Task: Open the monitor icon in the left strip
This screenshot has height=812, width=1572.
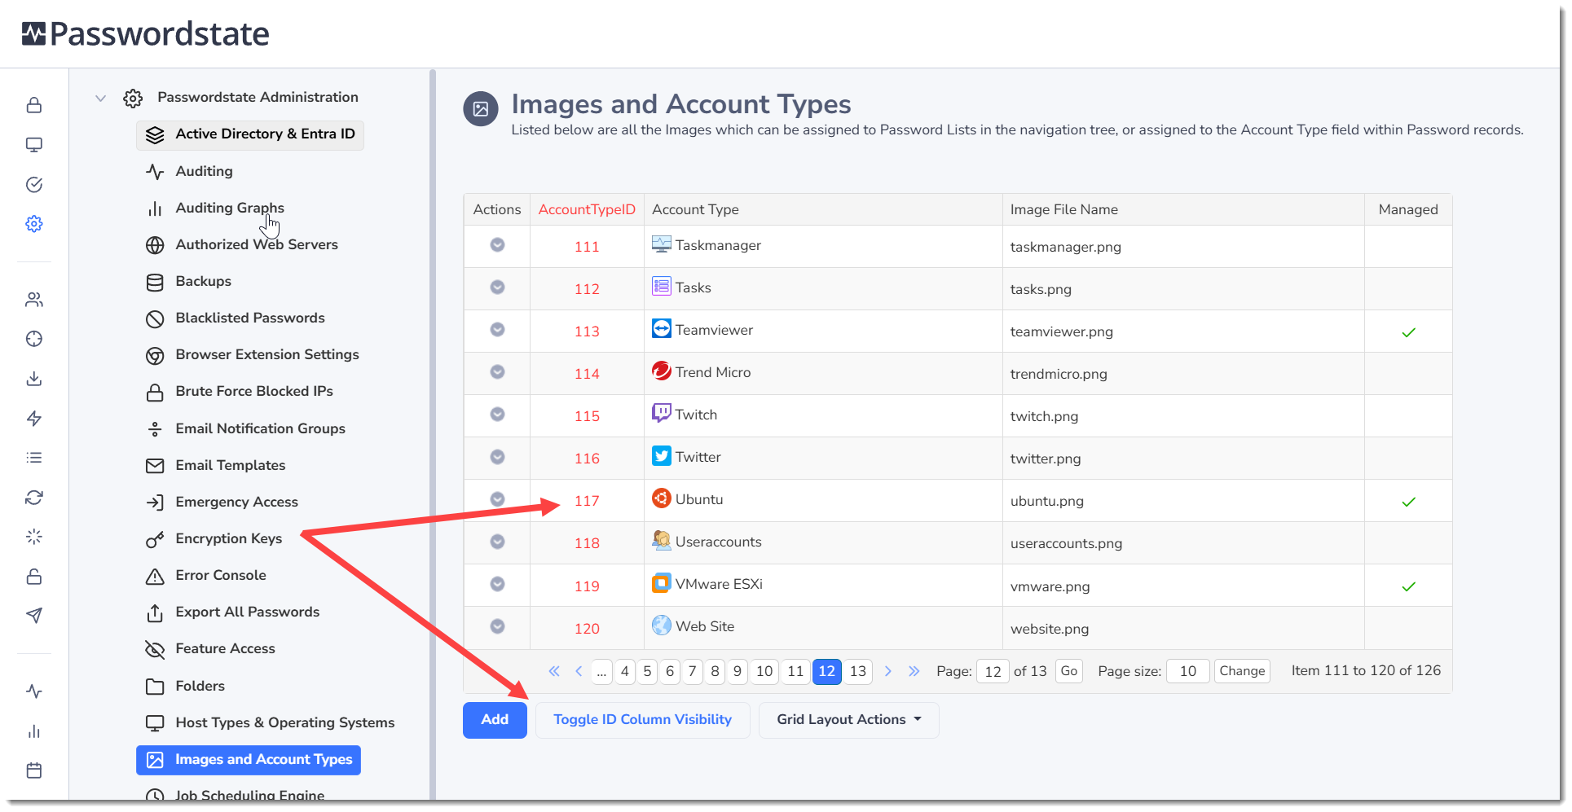Action: pos(34,145)
